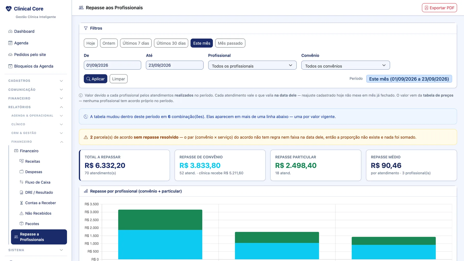Click the Pedidos pelo site icon
Viewport: 464px width, 261px height.
click(10, 55)
